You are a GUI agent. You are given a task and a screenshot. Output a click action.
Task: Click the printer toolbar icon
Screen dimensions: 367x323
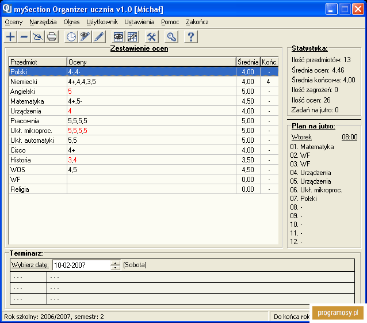coord(52,37)
